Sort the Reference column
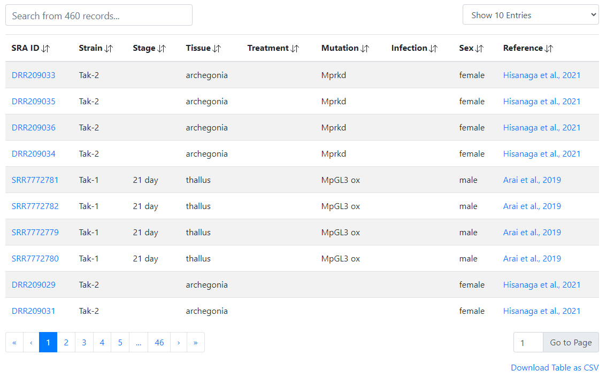The height and width of the screenshot is (378, 606). [549, 49]
